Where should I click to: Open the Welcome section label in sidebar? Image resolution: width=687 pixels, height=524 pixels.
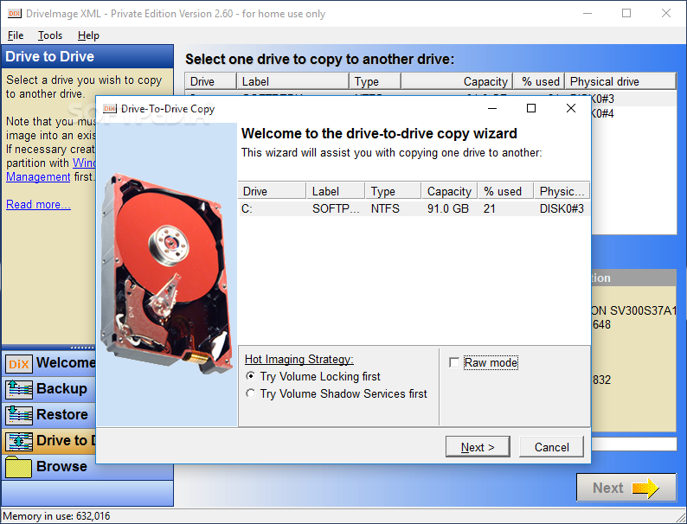click(66, 362)
